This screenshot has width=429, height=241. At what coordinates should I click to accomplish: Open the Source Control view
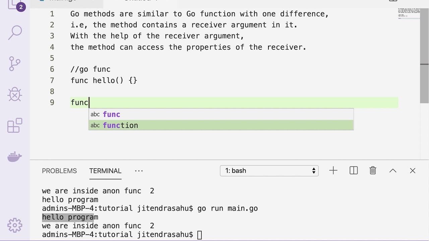(x=15, y=64)
